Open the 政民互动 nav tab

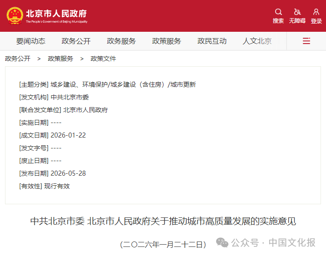pyautogui.click(x=212, y=41)
